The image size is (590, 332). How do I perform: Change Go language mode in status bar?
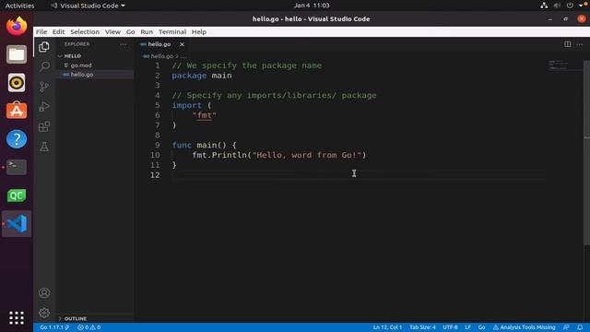pos(481,327)
